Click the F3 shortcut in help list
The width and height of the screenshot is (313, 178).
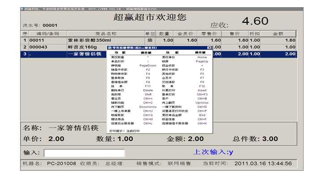(202, 70)
